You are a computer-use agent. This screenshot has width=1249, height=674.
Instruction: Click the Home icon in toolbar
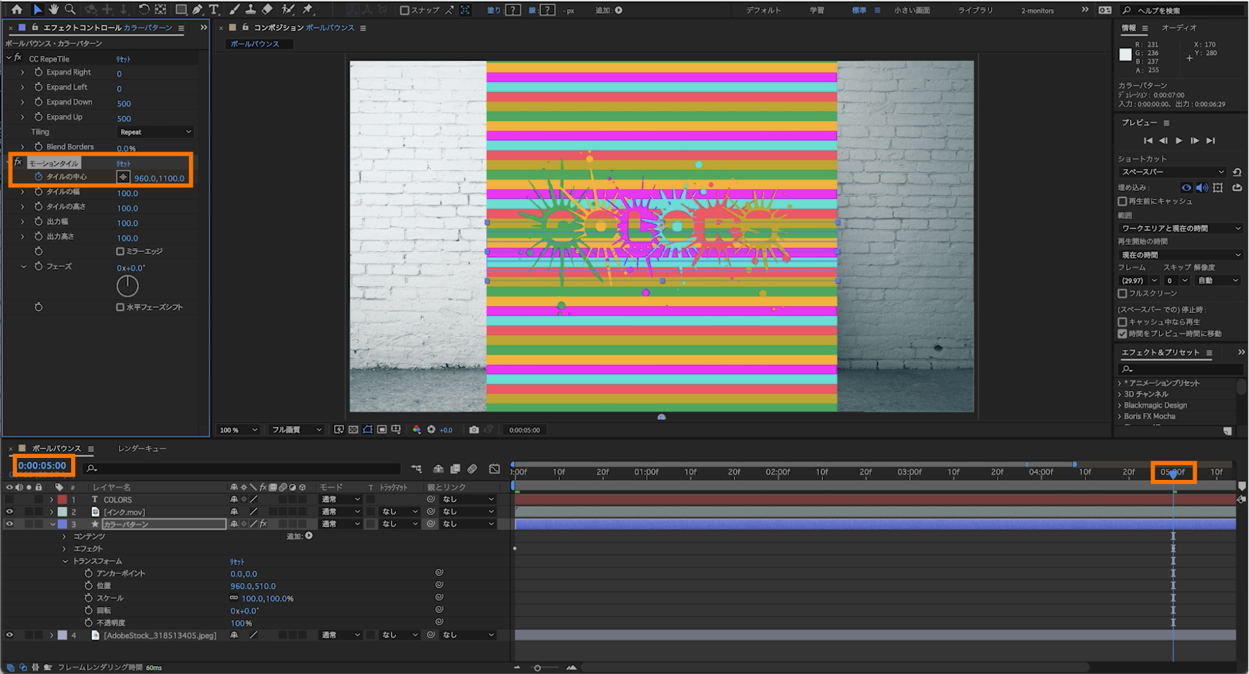coord(17,9)
